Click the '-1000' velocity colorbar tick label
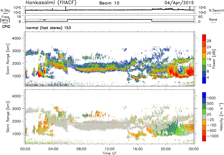The height and width of the screenshot is (155, 224). [x=213, y=136]
